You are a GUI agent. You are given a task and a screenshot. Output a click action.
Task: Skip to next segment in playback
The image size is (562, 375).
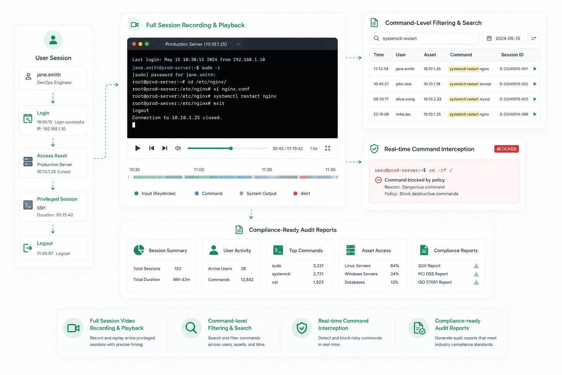[165, 148]
